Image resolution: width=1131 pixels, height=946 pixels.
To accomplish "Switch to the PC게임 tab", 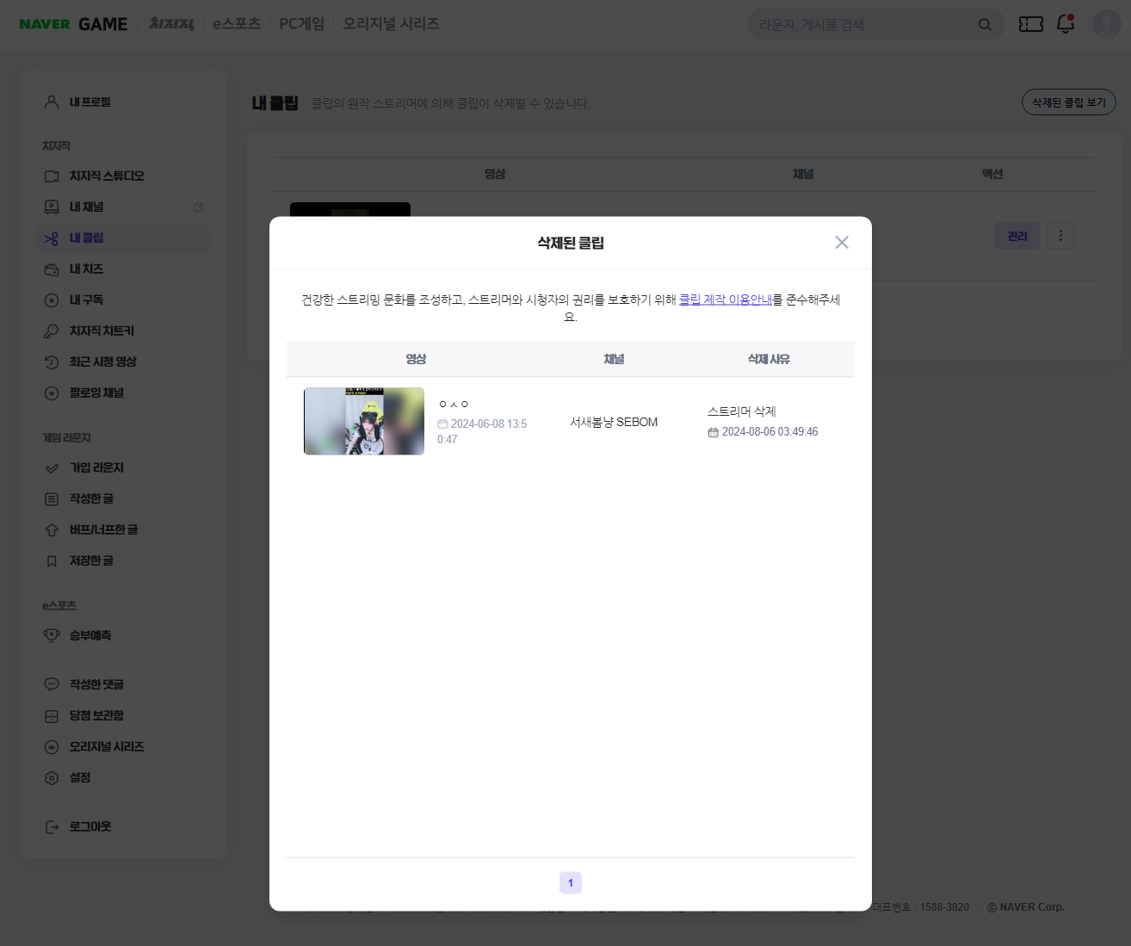I will (x=301, y=24).
